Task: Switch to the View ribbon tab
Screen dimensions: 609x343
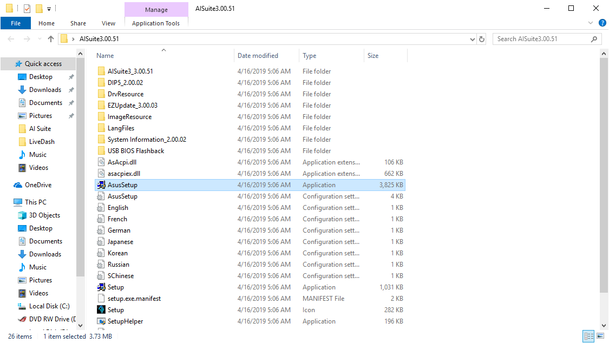Action: point(108,23)
